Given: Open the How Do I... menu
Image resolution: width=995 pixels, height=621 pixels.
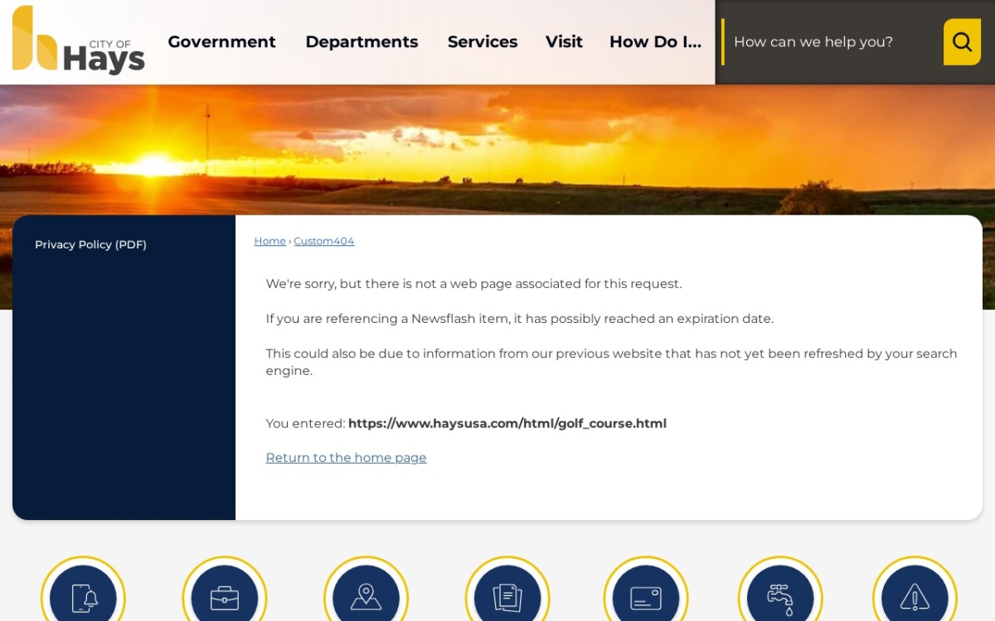Looking at the screenshot, I should (655, 41).
